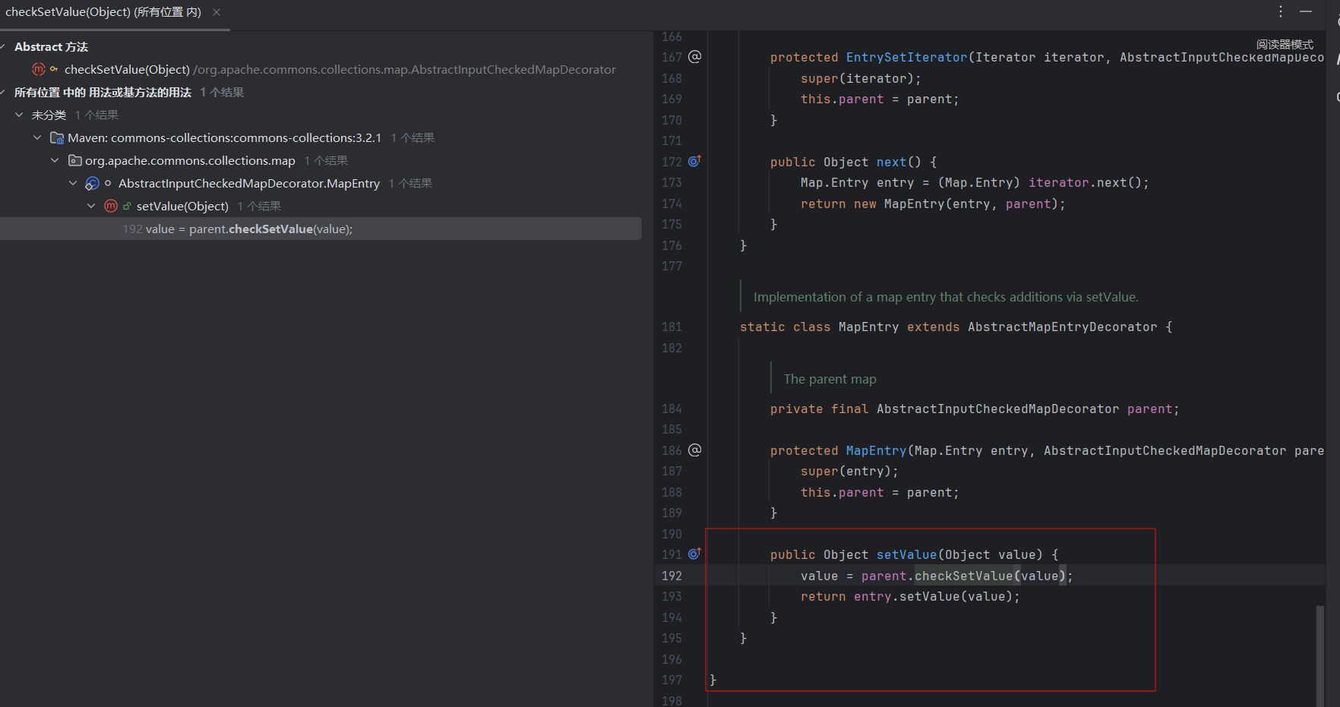Click the override gutter icon on line 191
This screenshot has width=1340, height=707.
coord(694,554)
